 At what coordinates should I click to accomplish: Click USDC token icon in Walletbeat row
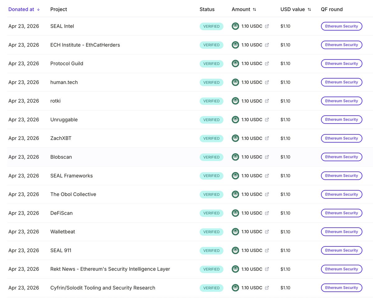click(235, 231)
